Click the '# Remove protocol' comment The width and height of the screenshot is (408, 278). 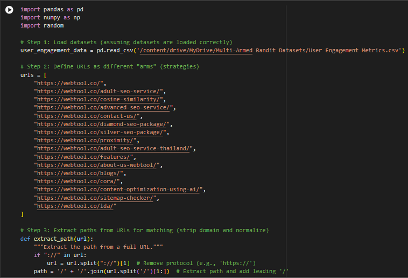pyautogui.click(x=196, y=263)
